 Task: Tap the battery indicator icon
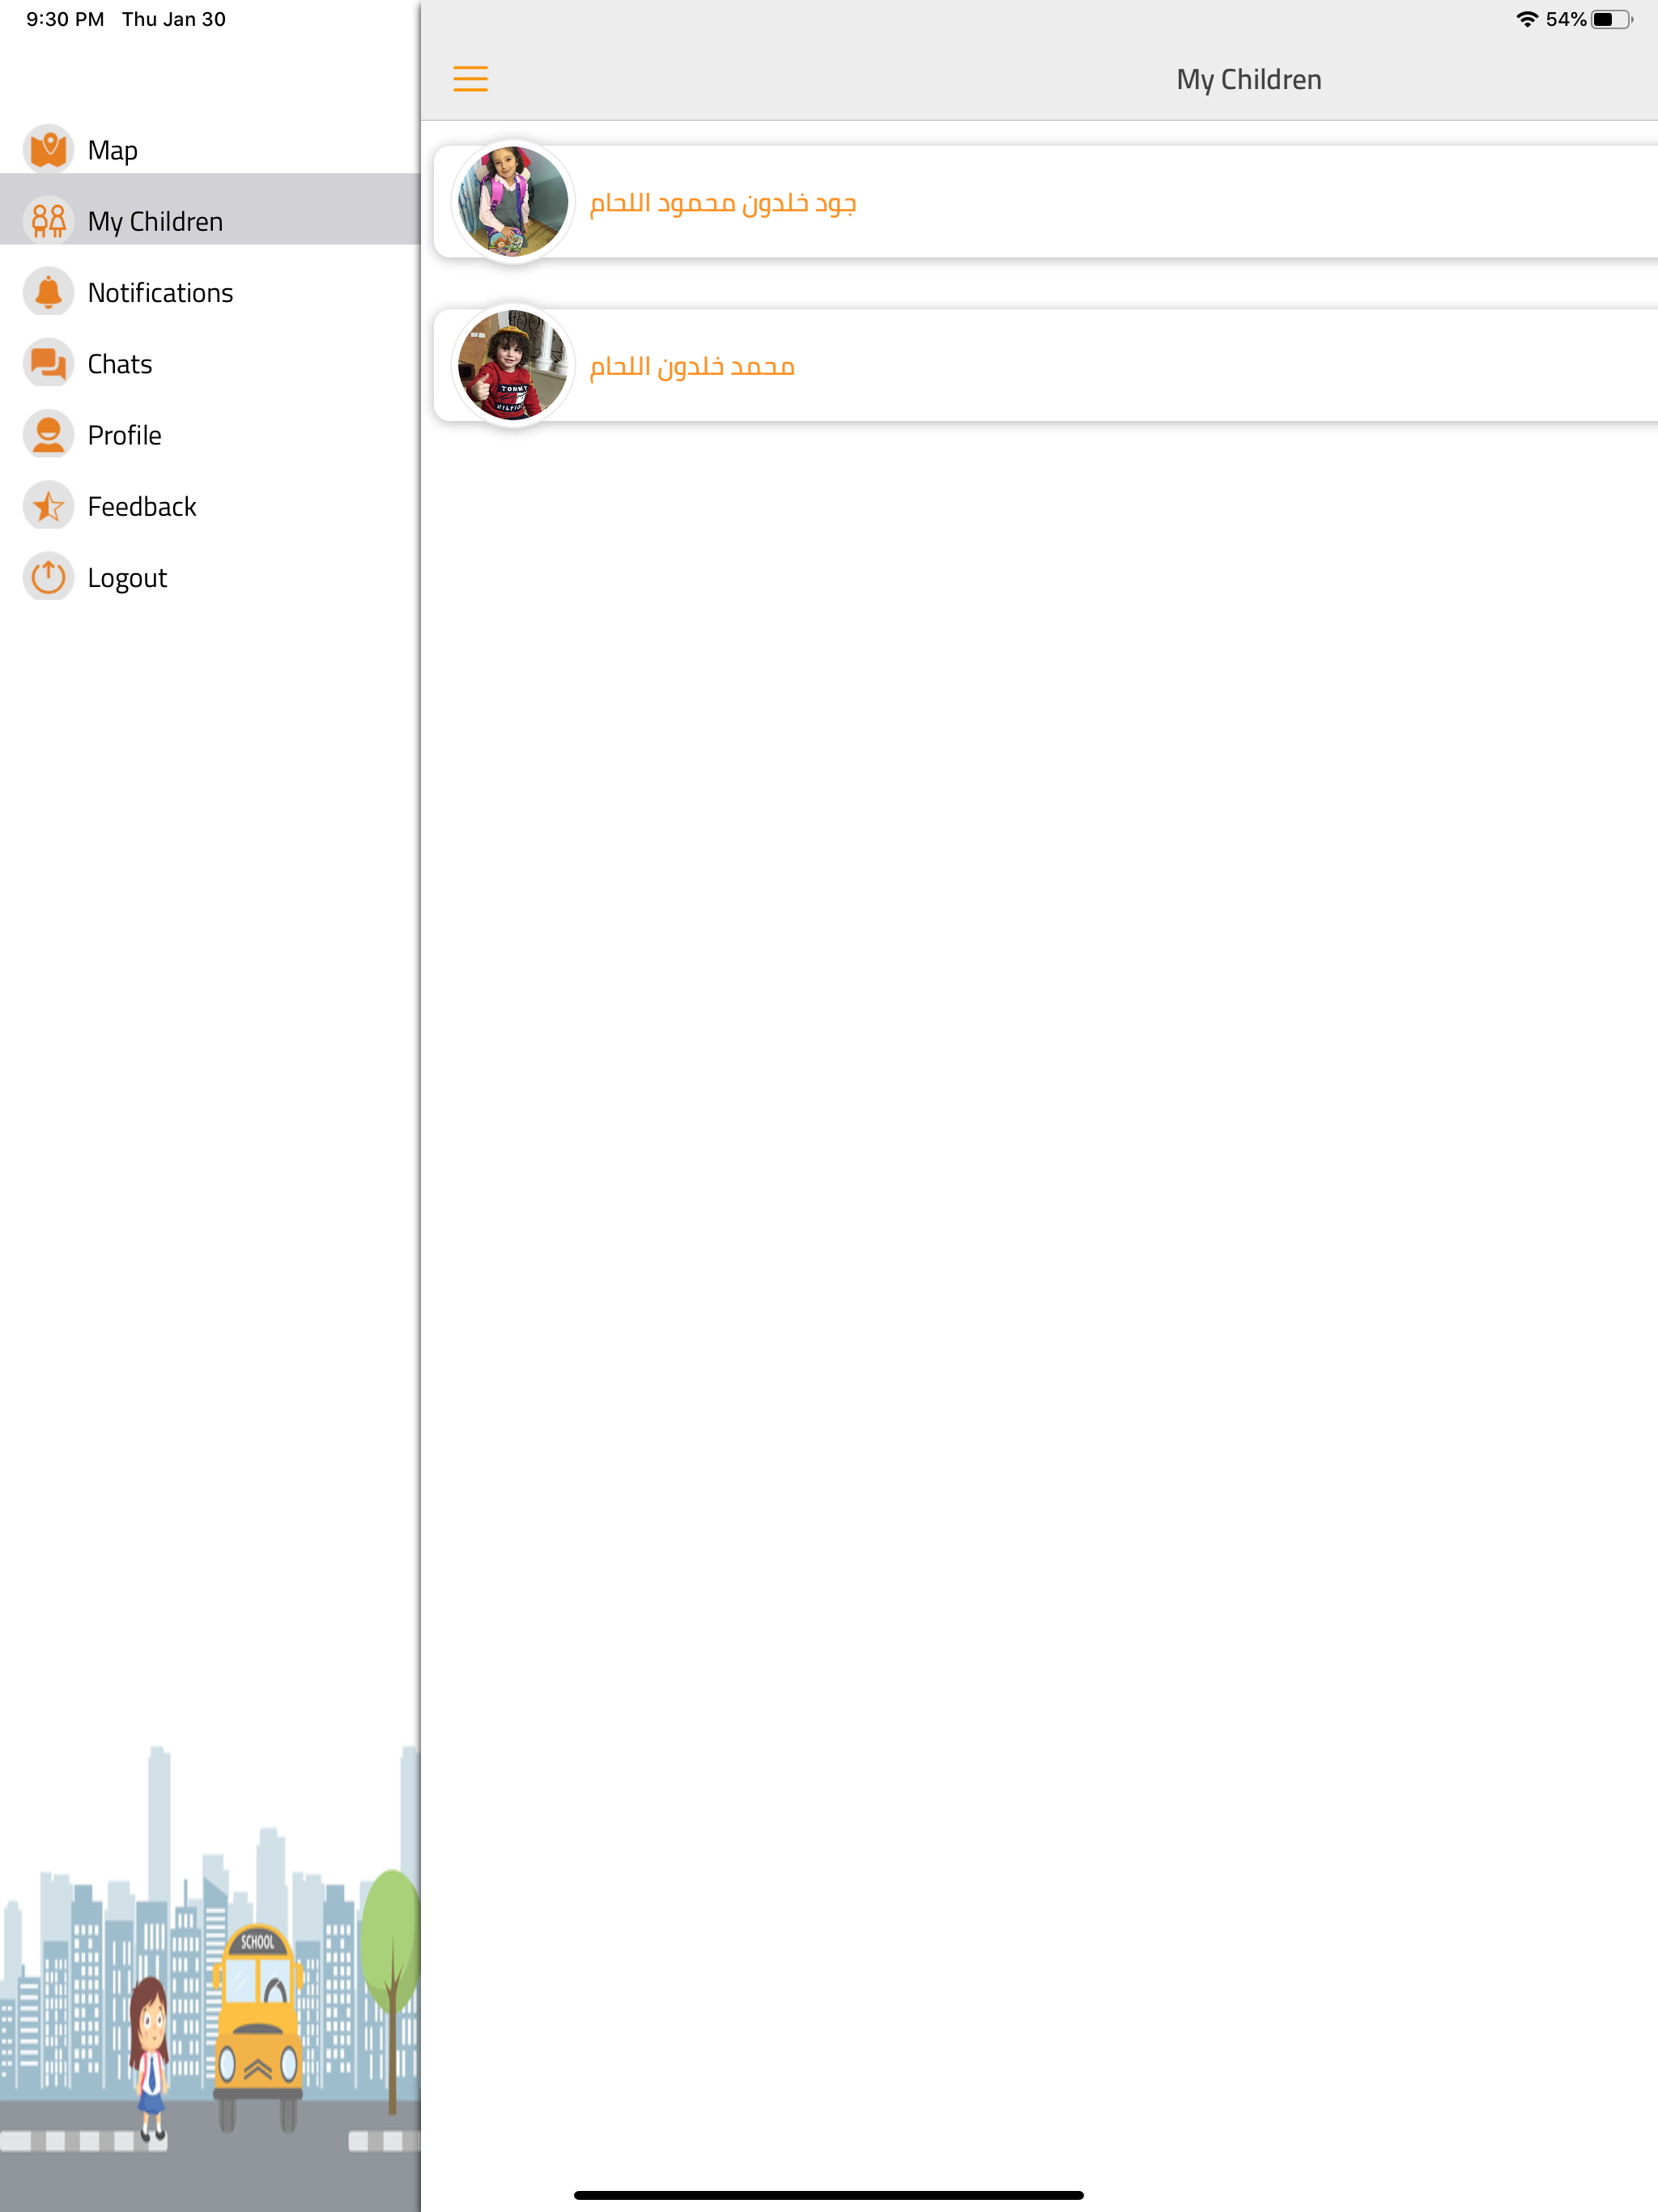(1612, 19)
